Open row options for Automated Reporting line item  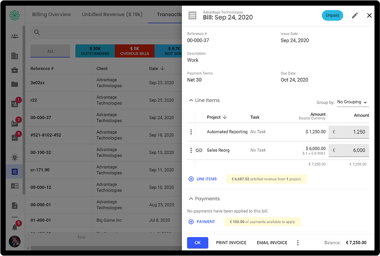pyautogui.click(x=191, y=132)
